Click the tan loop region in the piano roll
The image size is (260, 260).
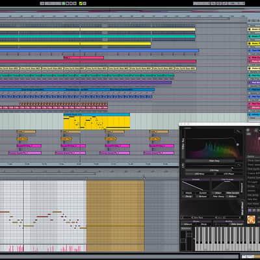(x=116, y=216)
